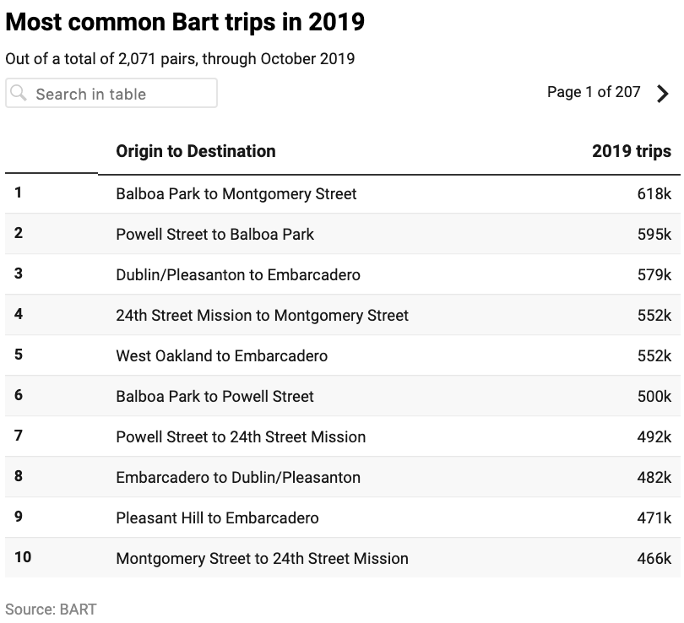The height and width of the screenshot is (623, 684).
Task: Click the 466k trips value
Action: pyautogui.click(x=654, y=559)
